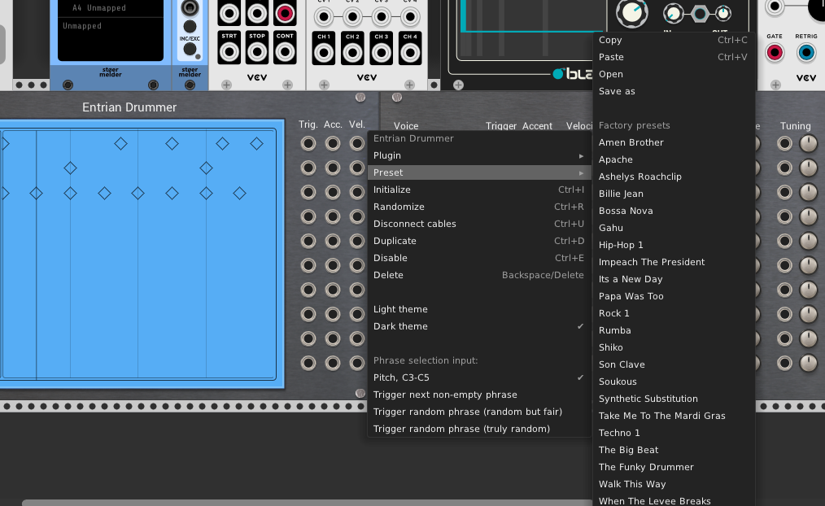This screenshot has height=506, width=825.
Task: Click the blue RETRIG jack
Action: tap(806, 53)
